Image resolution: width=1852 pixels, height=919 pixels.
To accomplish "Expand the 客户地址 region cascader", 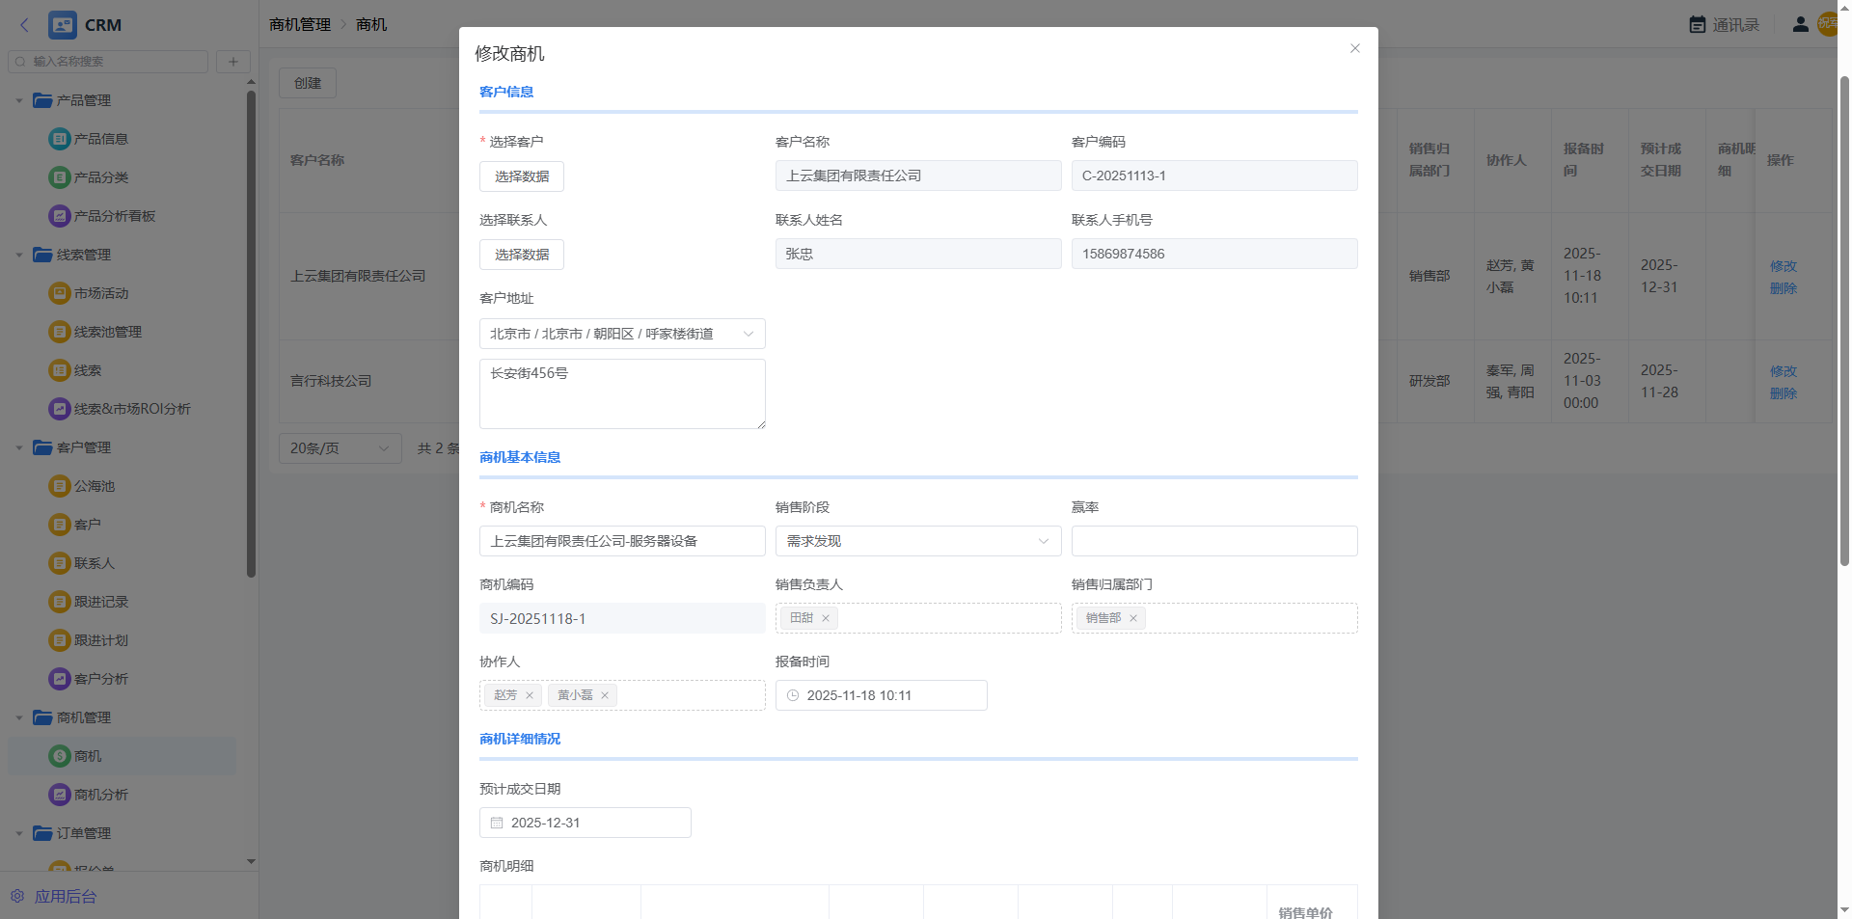I will 622,334.
